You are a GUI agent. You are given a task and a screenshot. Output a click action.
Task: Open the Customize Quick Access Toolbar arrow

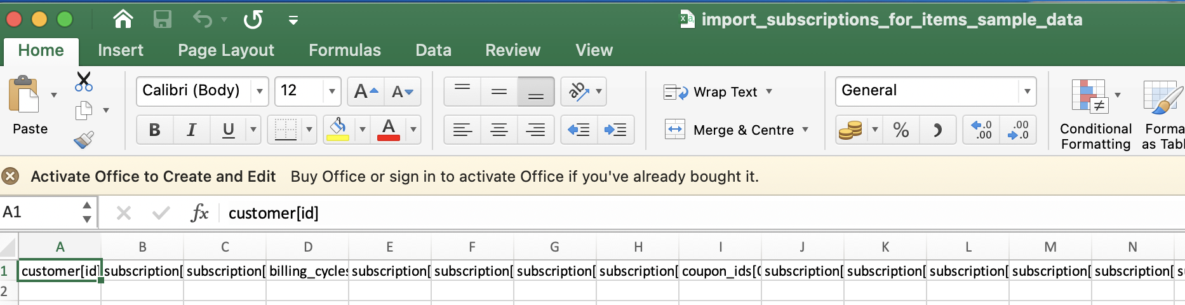click(293, 20)
